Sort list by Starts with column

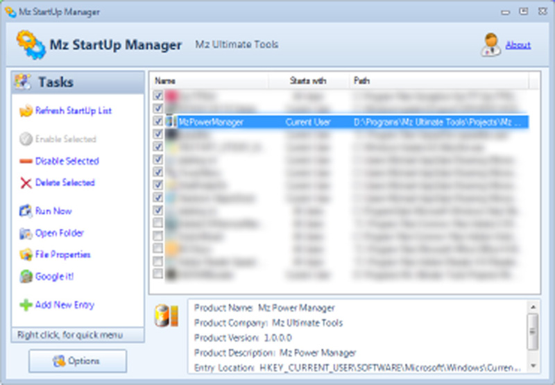pos(309,81)
